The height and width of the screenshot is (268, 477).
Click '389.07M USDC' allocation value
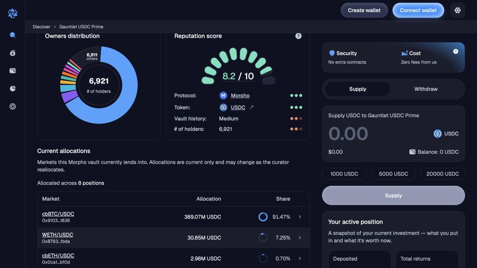pos(202,217)
